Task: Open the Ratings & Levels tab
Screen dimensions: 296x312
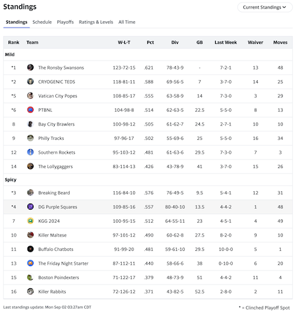Action: tap(96, 22)
